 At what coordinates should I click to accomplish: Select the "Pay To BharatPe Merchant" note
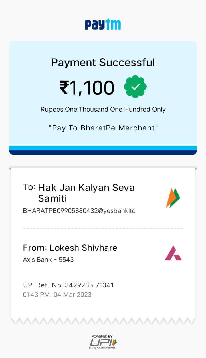coord(103,128)
